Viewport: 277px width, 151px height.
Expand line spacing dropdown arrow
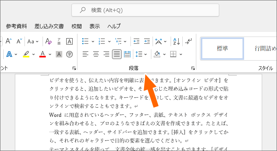[146, 54]
